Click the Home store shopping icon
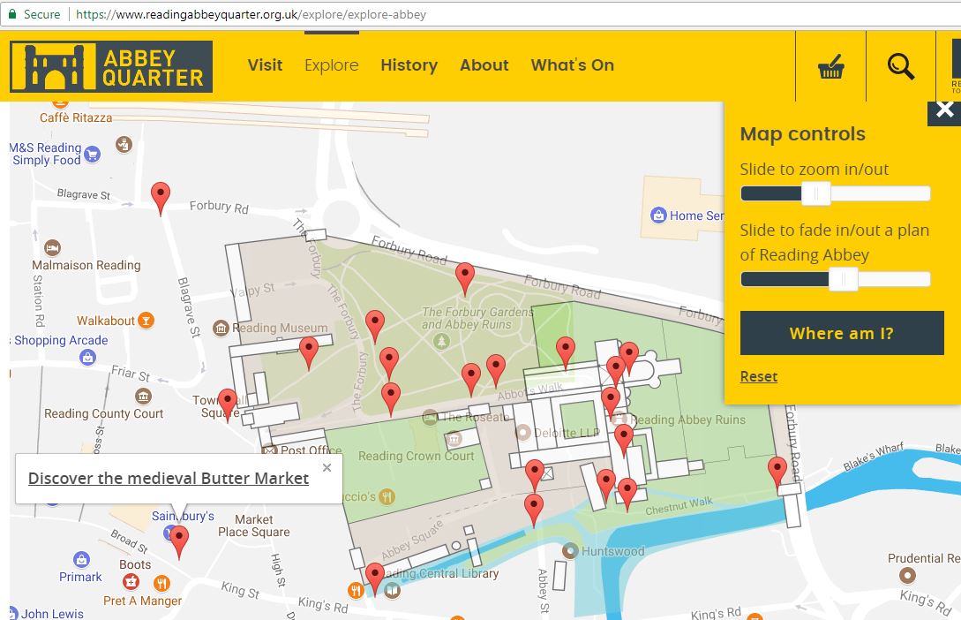Screen dimensions: 961x620 (658, 215)
